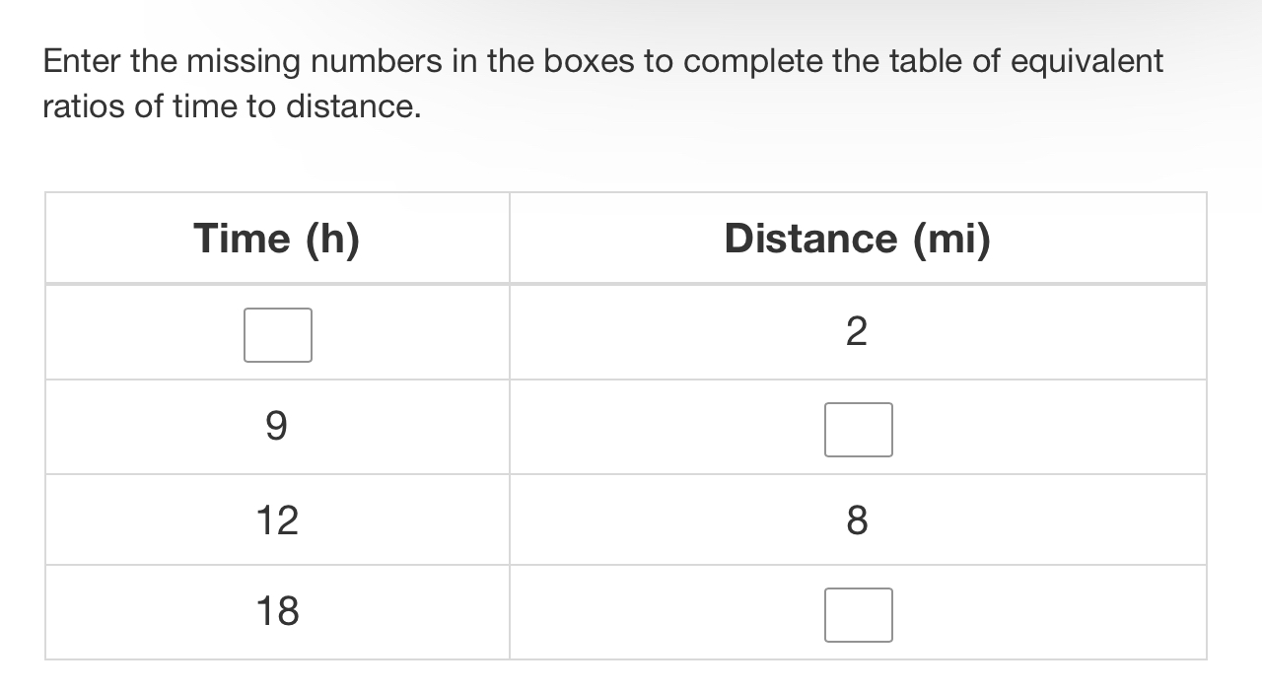Click the cell containing the number 12
This screenshot has width=1262, height=692.
(x=277, y=519)
